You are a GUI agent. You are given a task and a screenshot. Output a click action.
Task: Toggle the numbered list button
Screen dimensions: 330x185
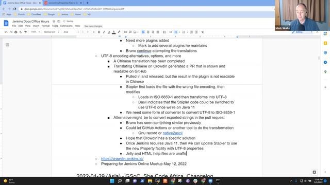point(184,32)
